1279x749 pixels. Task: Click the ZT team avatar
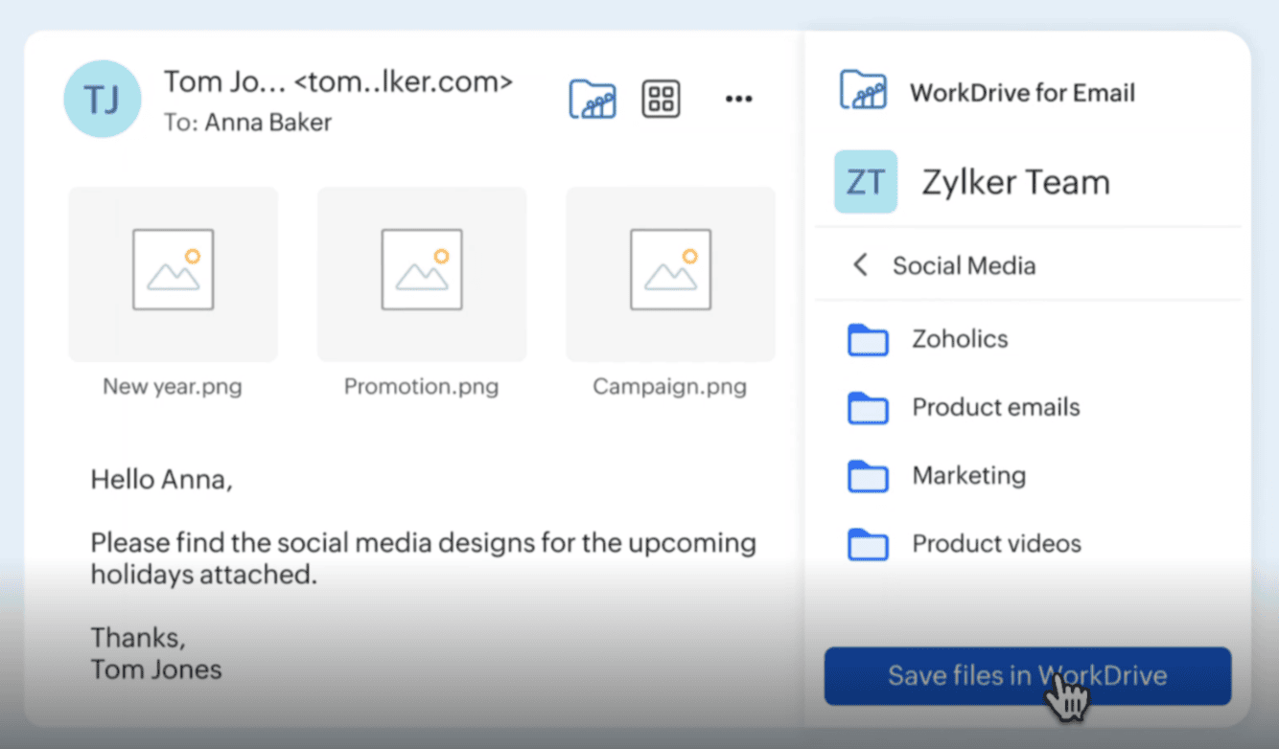(866, 181)
